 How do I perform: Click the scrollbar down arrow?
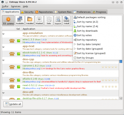click(121, 98)
